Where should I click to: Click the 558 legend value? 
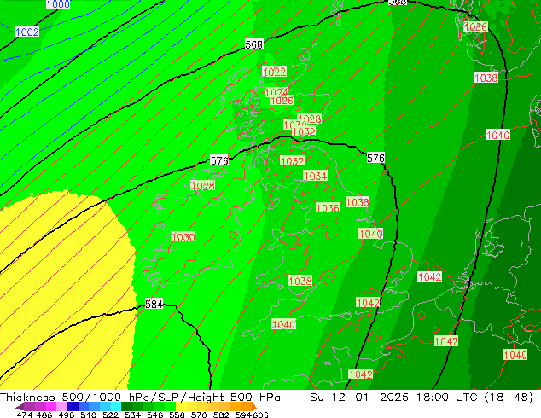(177, 415)
